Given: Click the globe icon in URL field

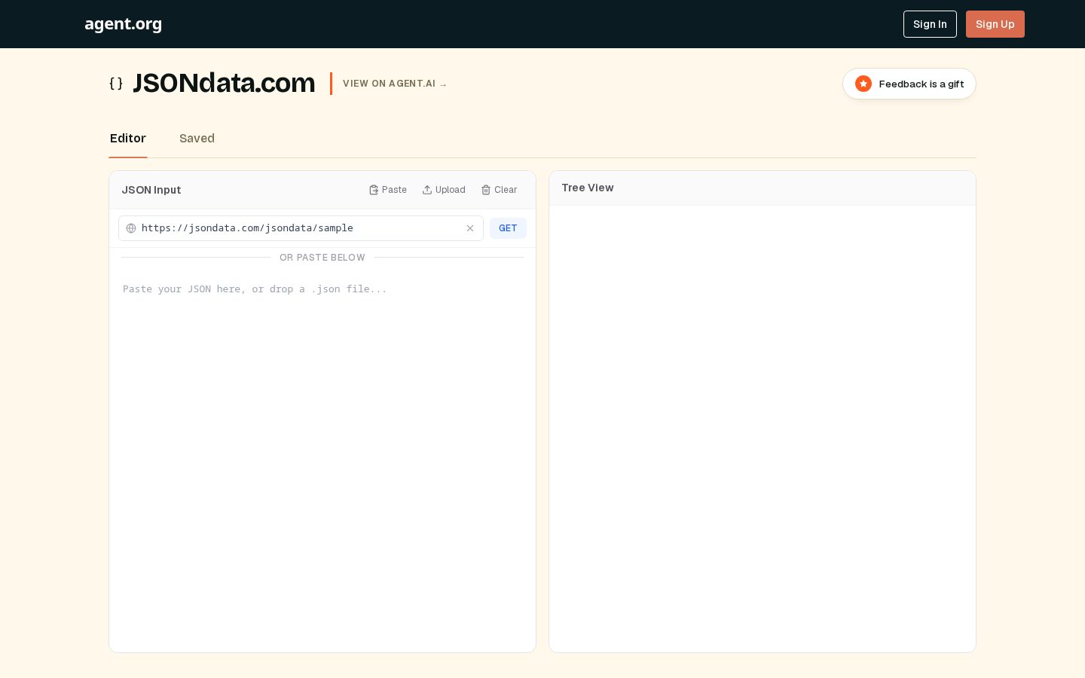Looking at the screenshot, I should (131, 228).
